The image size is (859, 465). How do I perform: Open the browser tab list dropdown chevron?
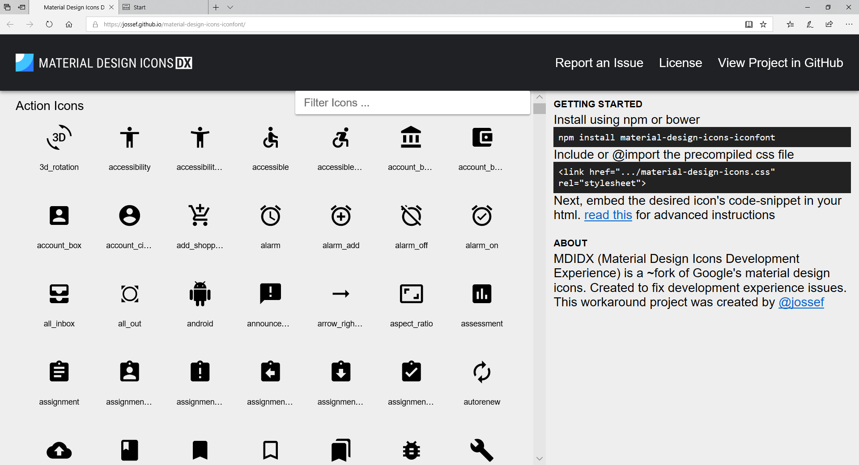point(230,7)
